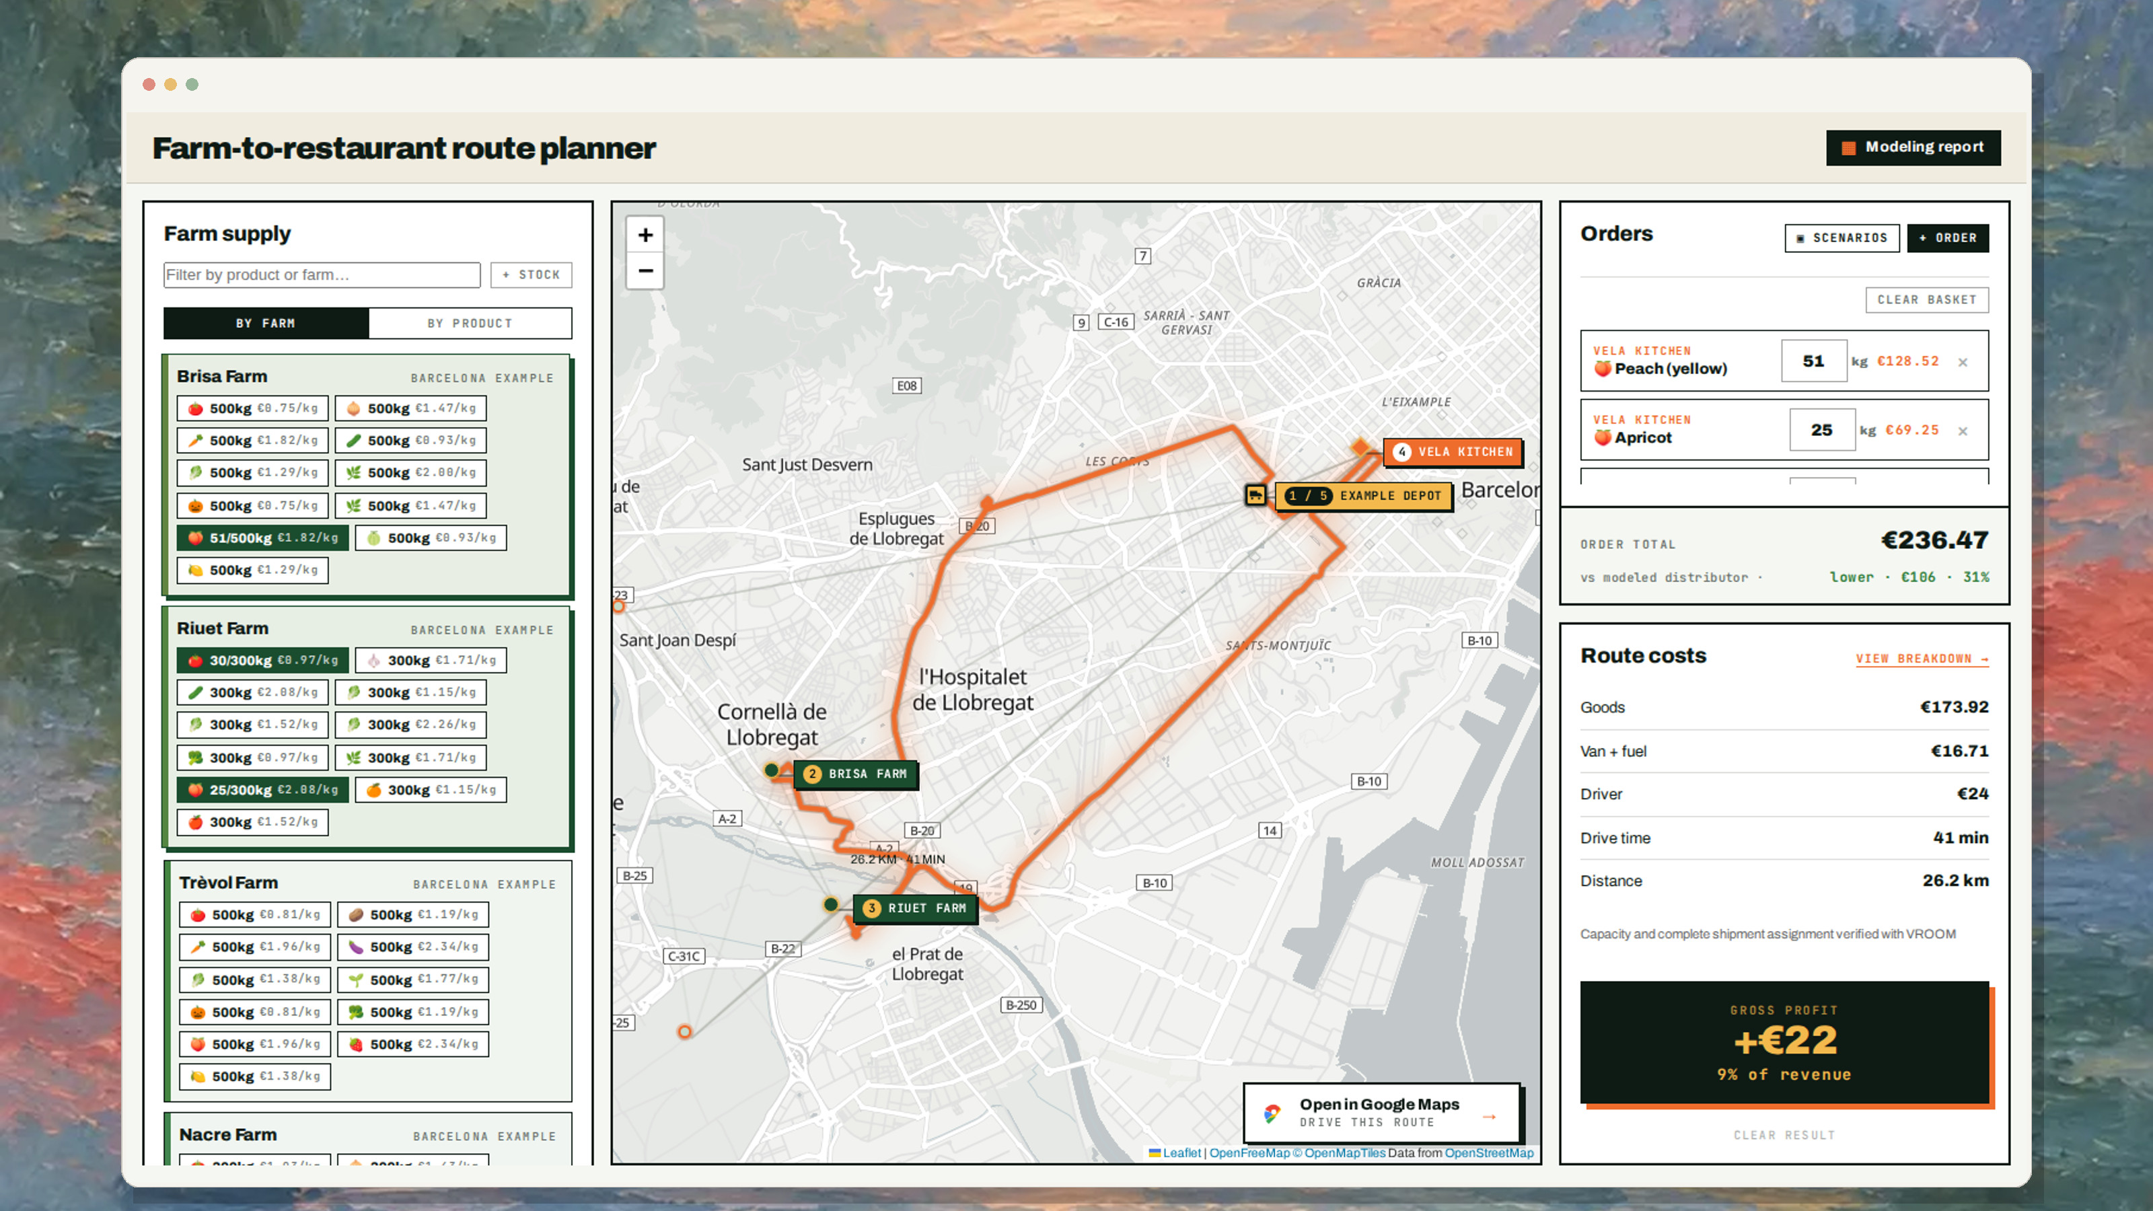Select Trèvol Farm pumpkin €0.81/kg chip
This screenshot has height=1211, width=2153.
click(x=255, y=1012)
